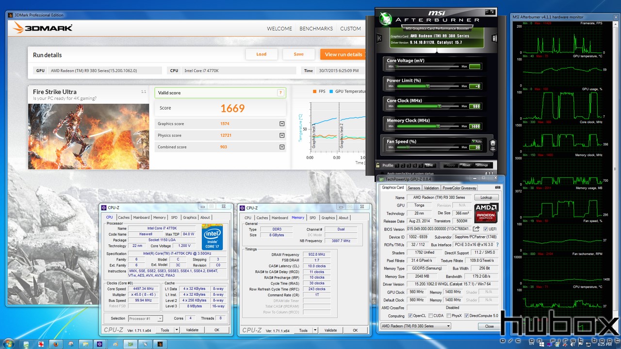Expand the Graphics score details arrow
Viewport: 621px width, 349px height.
pyautogui.click(x=282, y=124)
